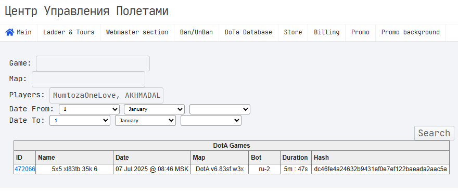
Task: Click the Players: field label
Action: (x=27, y=95)
